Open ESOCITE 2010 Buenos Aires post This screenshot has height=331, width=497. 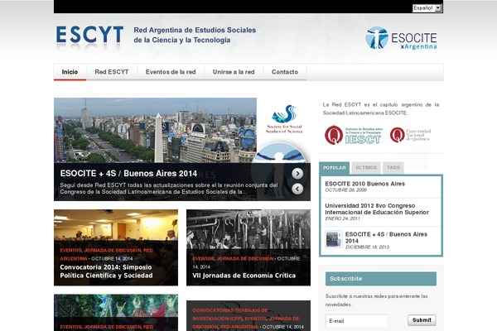[x=364, y=184]
